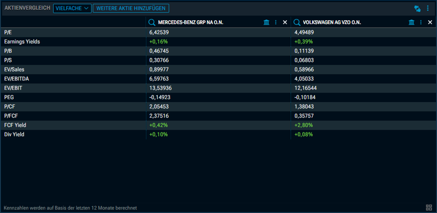Viewport: 437px width, 213px height.
Task: Remove Mercedes-Benz column with X
Action: click(285, 23)
